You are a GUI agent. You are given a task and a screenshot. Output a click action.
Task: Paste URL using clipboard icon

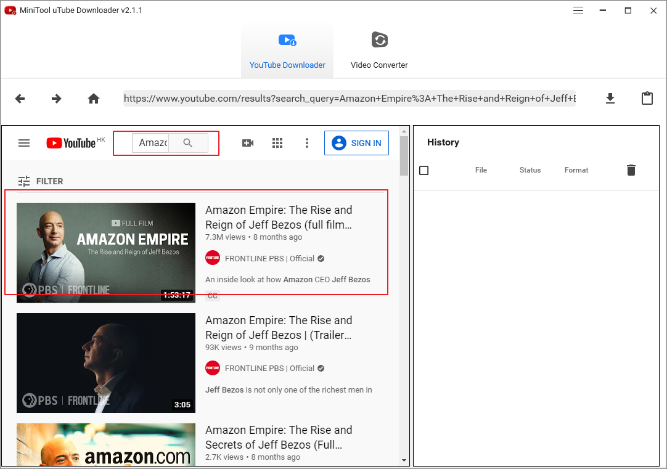[647, 98]
